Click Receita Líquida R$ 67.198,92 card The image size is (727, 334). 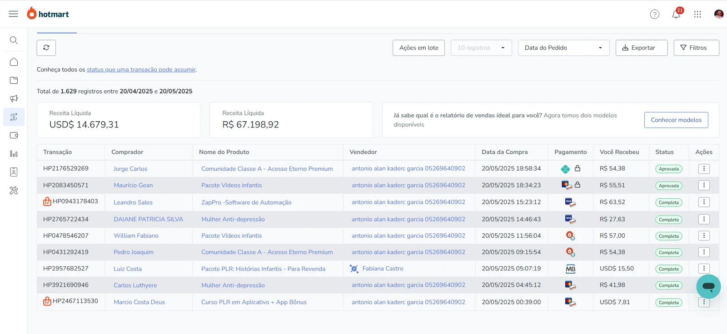click(291, 120)
